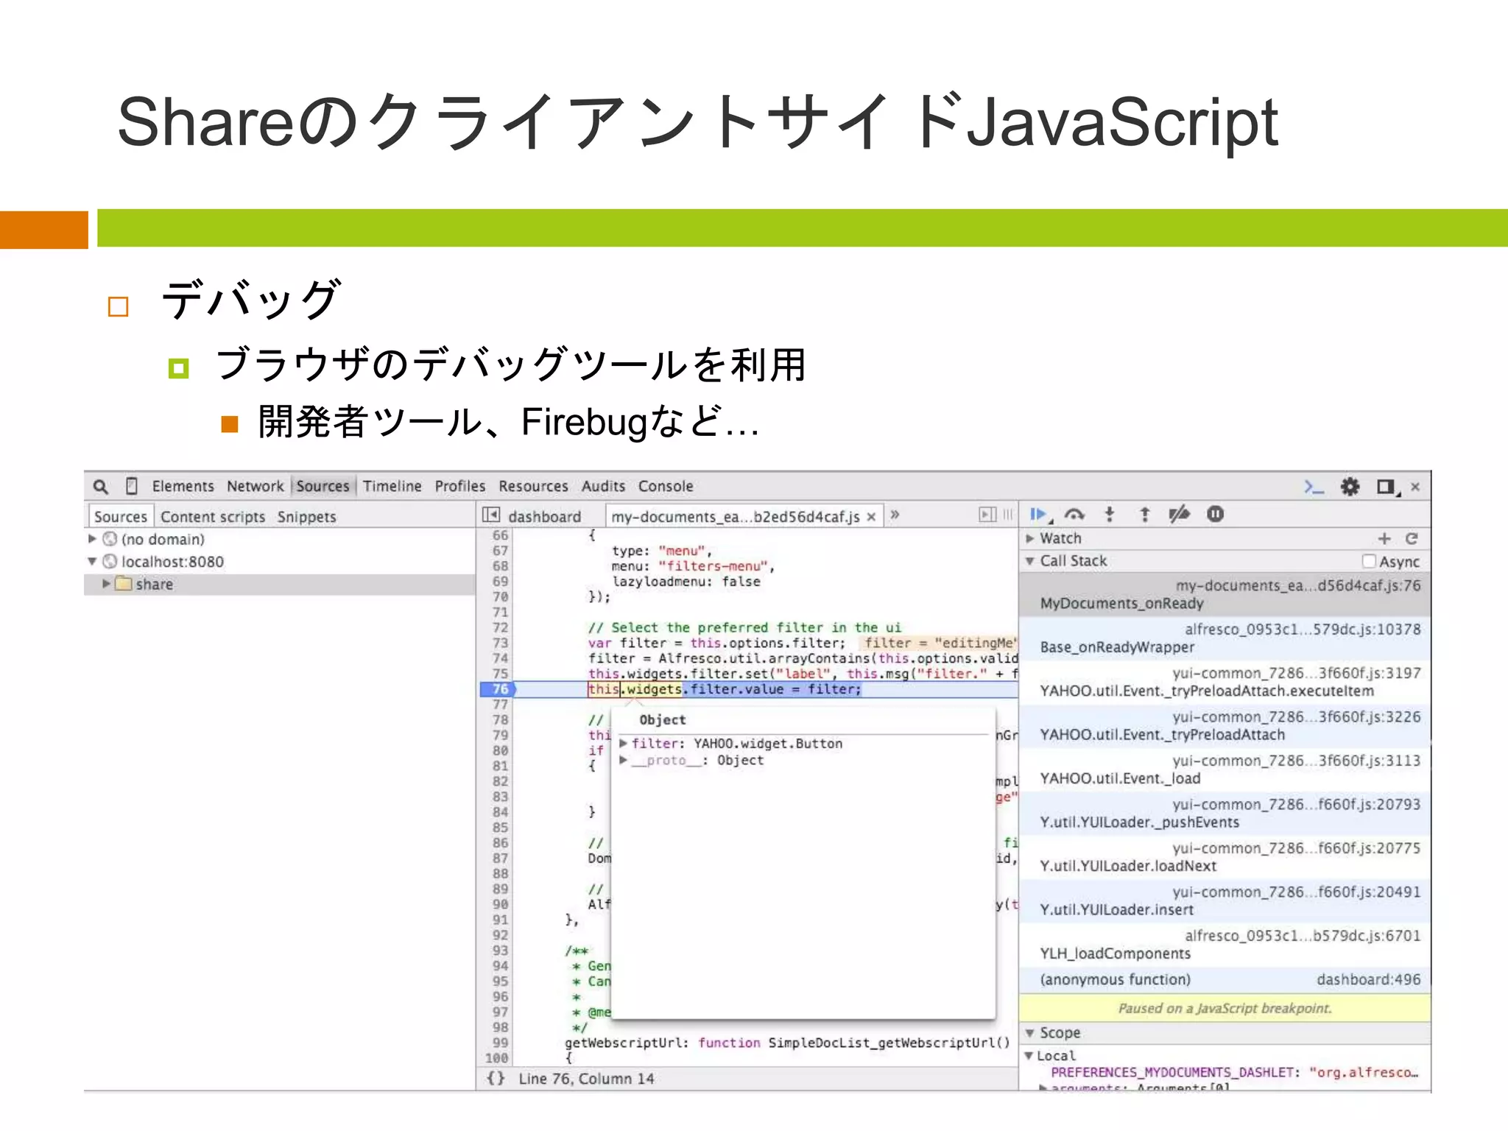This screenshot has height=1131, width=1508.
Task: Close the my-documents js file tab
Action: coord(871,517)
